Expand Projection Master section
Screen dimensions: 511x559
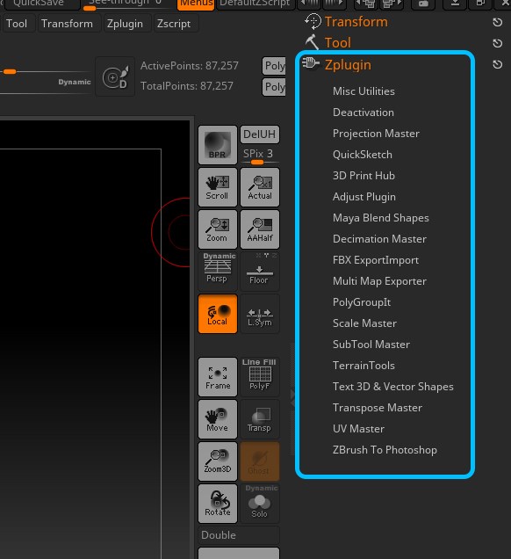click(x=376, y=134)
